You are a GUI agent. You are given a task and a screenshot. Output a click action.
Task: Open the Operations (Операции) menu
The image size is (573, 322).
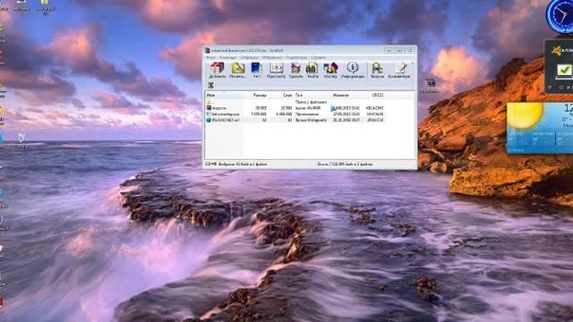click(x=250, y=57)
